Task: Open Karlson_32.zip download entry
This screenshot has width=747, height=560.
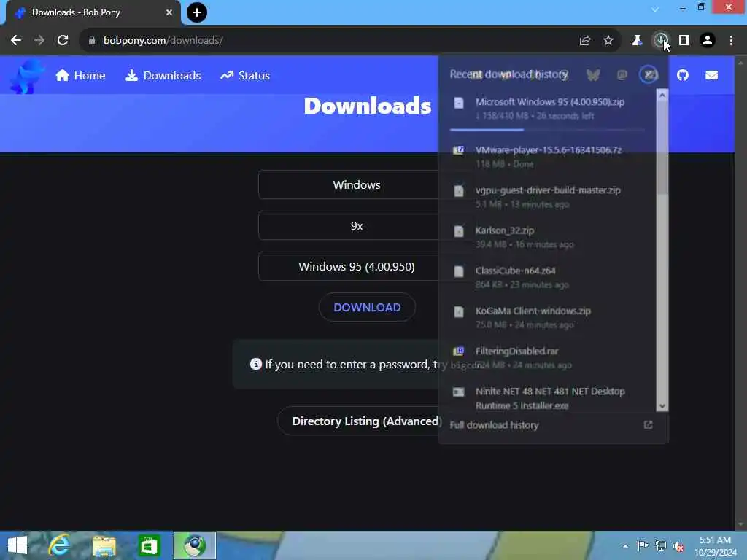Action: coord(548,237)
